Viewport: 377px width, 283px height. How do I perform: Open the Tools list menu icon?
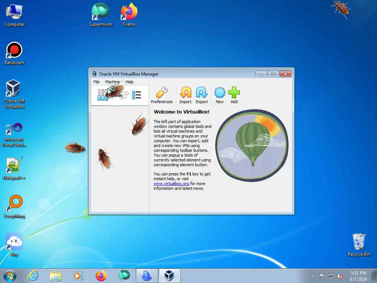(137, 95)
